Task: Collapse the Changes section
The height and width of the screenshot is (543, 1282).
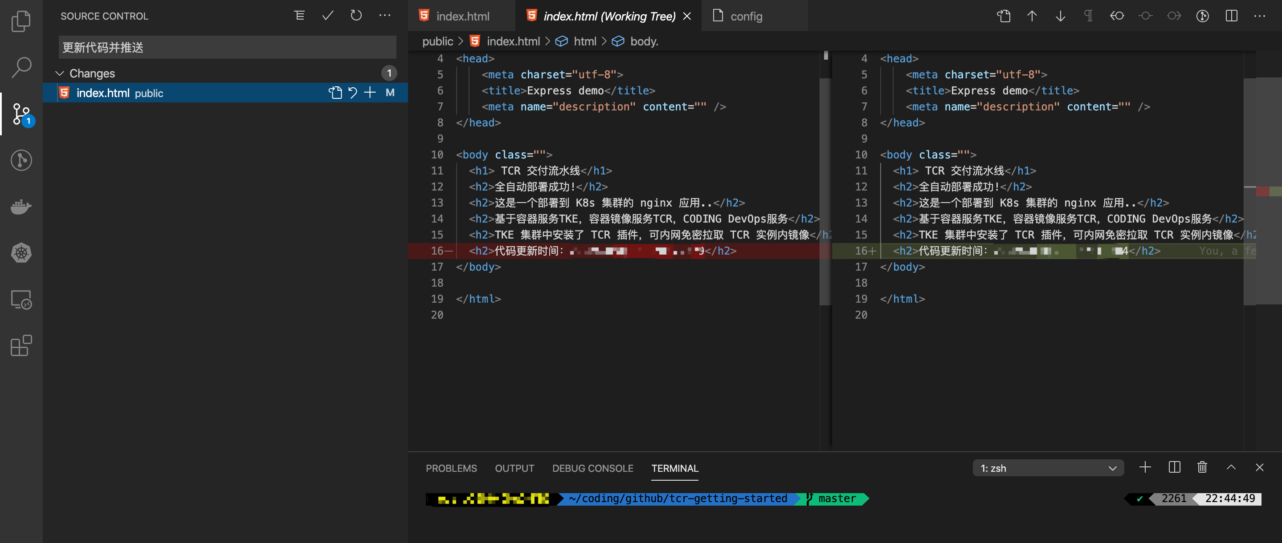Action: tap(60, 73)
